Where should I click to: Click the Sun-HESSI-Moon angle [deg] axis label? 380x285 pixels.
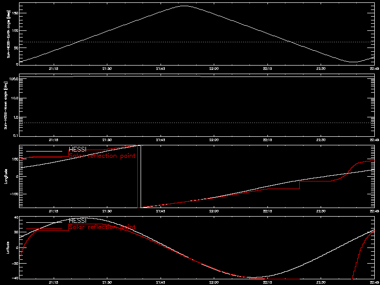pos(5,105)
